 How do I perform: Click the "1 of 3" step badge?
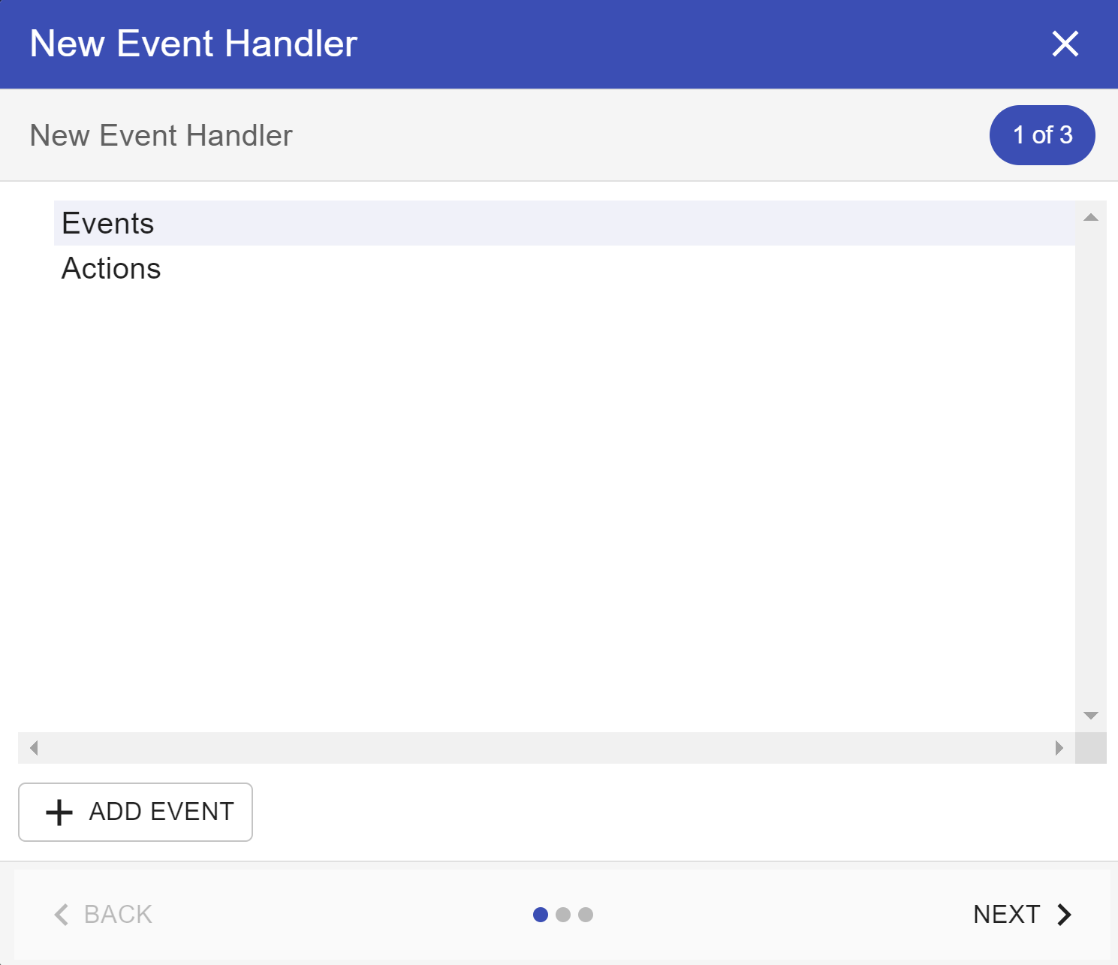coord(1041,135)
